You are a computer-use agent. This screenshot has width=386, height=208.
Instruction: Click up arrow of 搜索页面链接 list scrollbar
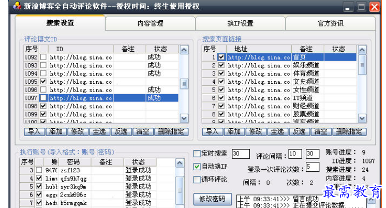362,50
